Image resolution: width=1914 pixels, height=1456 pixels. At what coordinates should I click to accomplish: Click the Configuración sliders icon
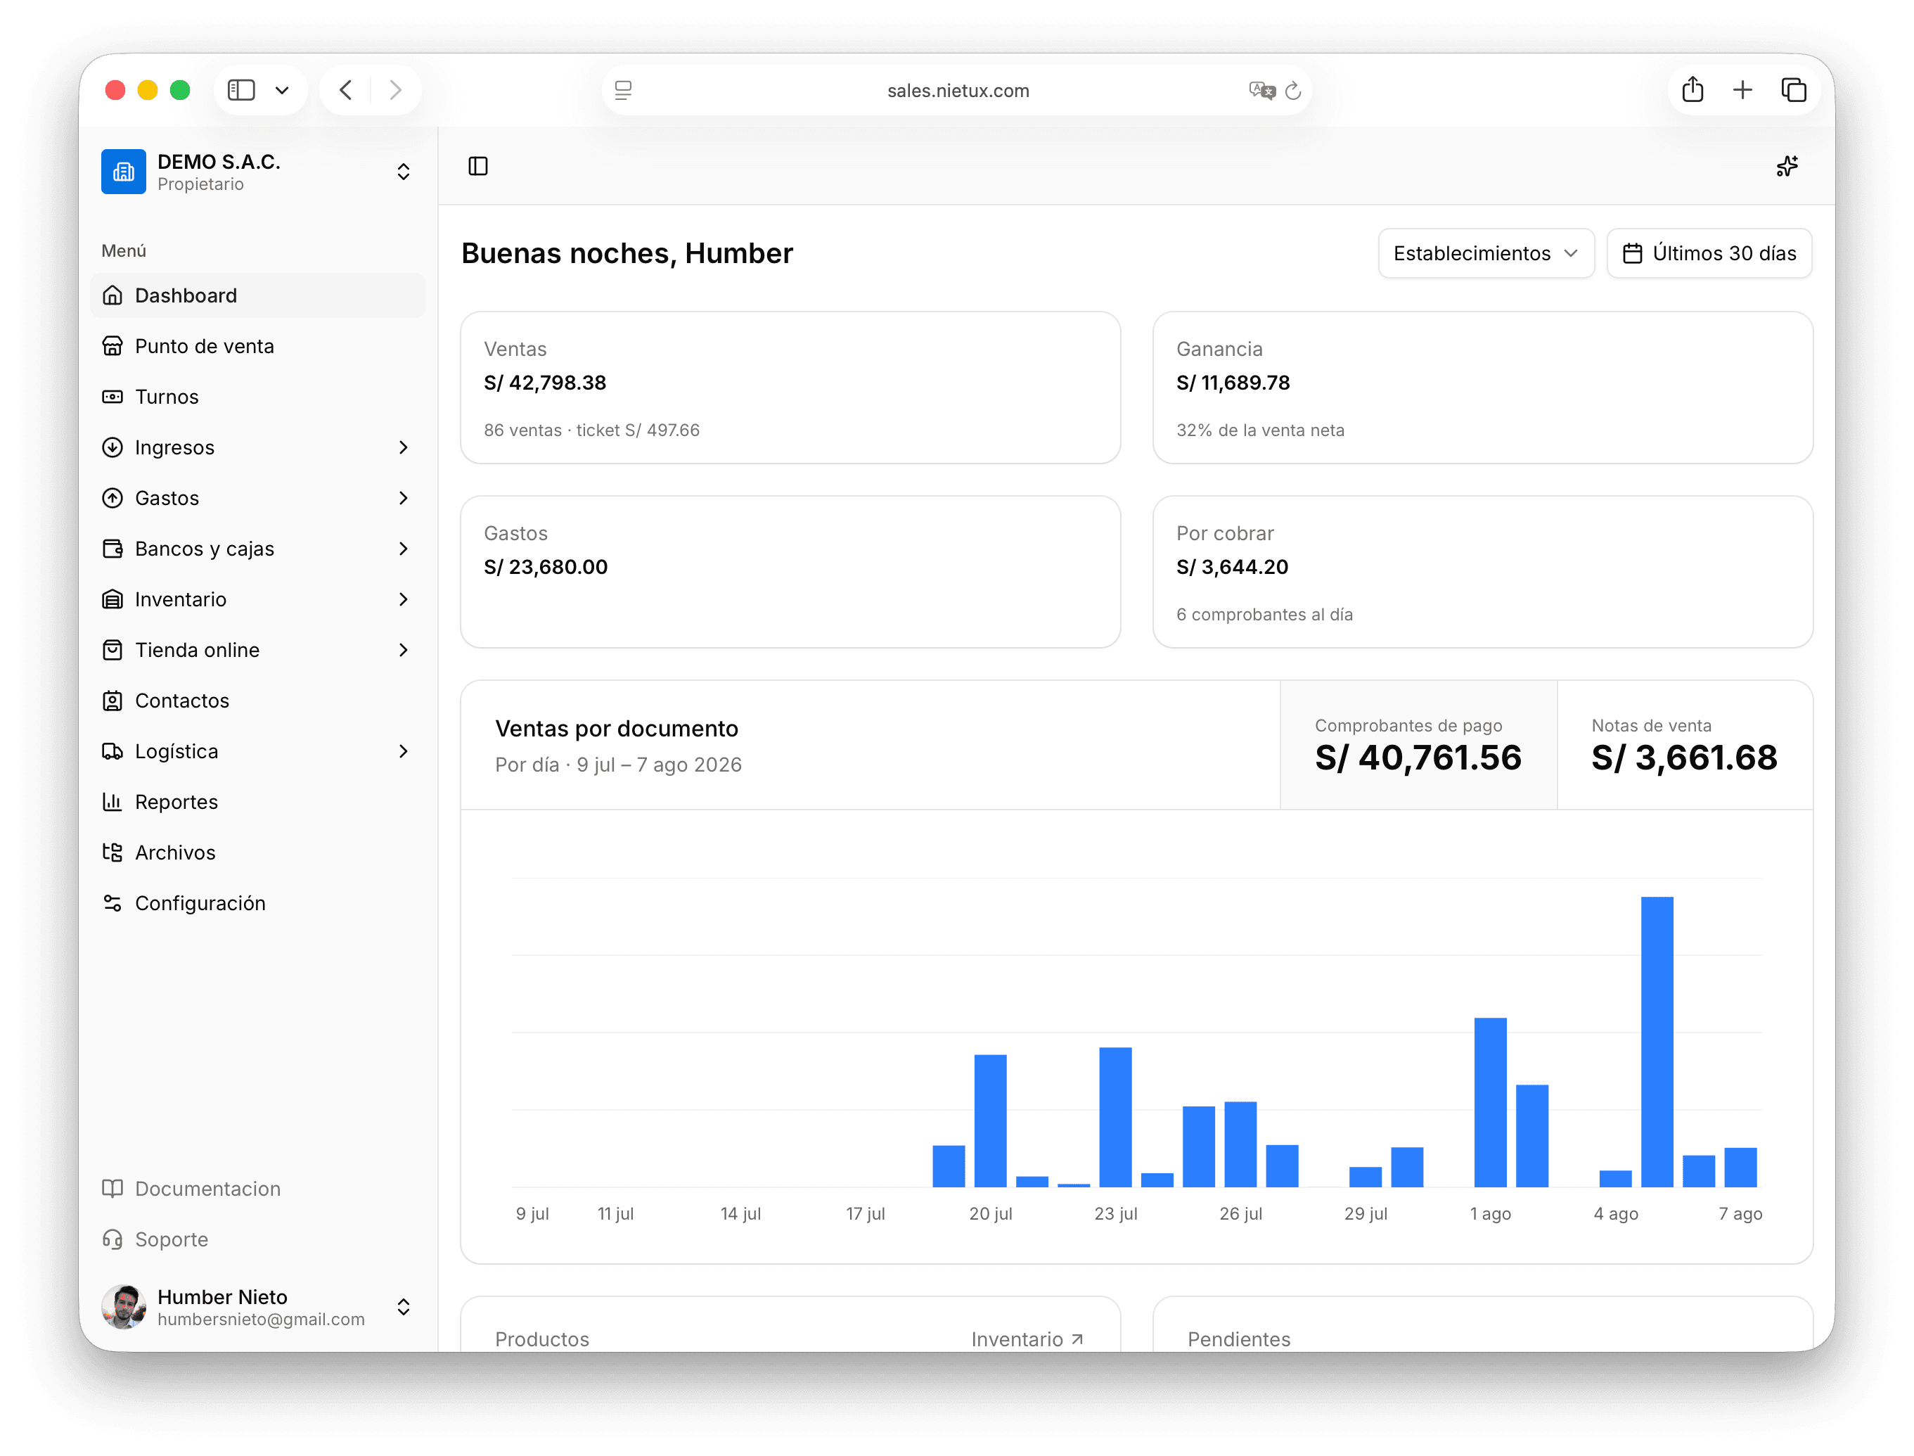[x=113, y=904]
